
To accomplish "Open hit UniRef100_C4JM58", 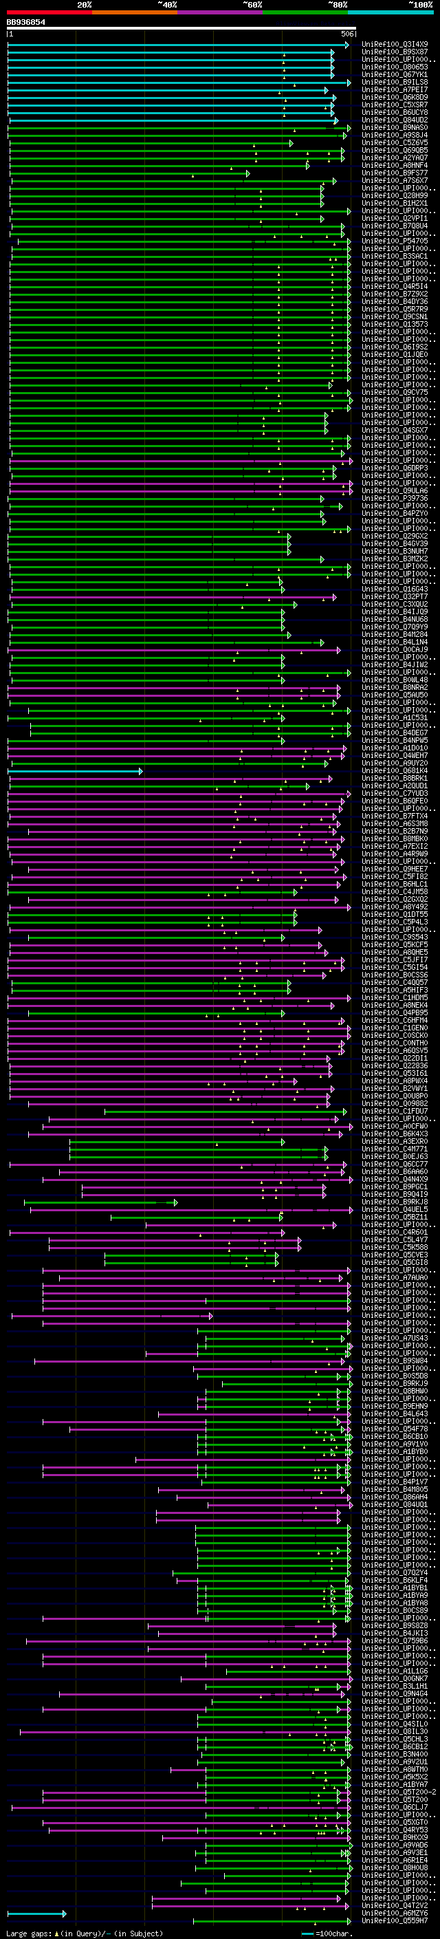I will [x=394, y=892].
